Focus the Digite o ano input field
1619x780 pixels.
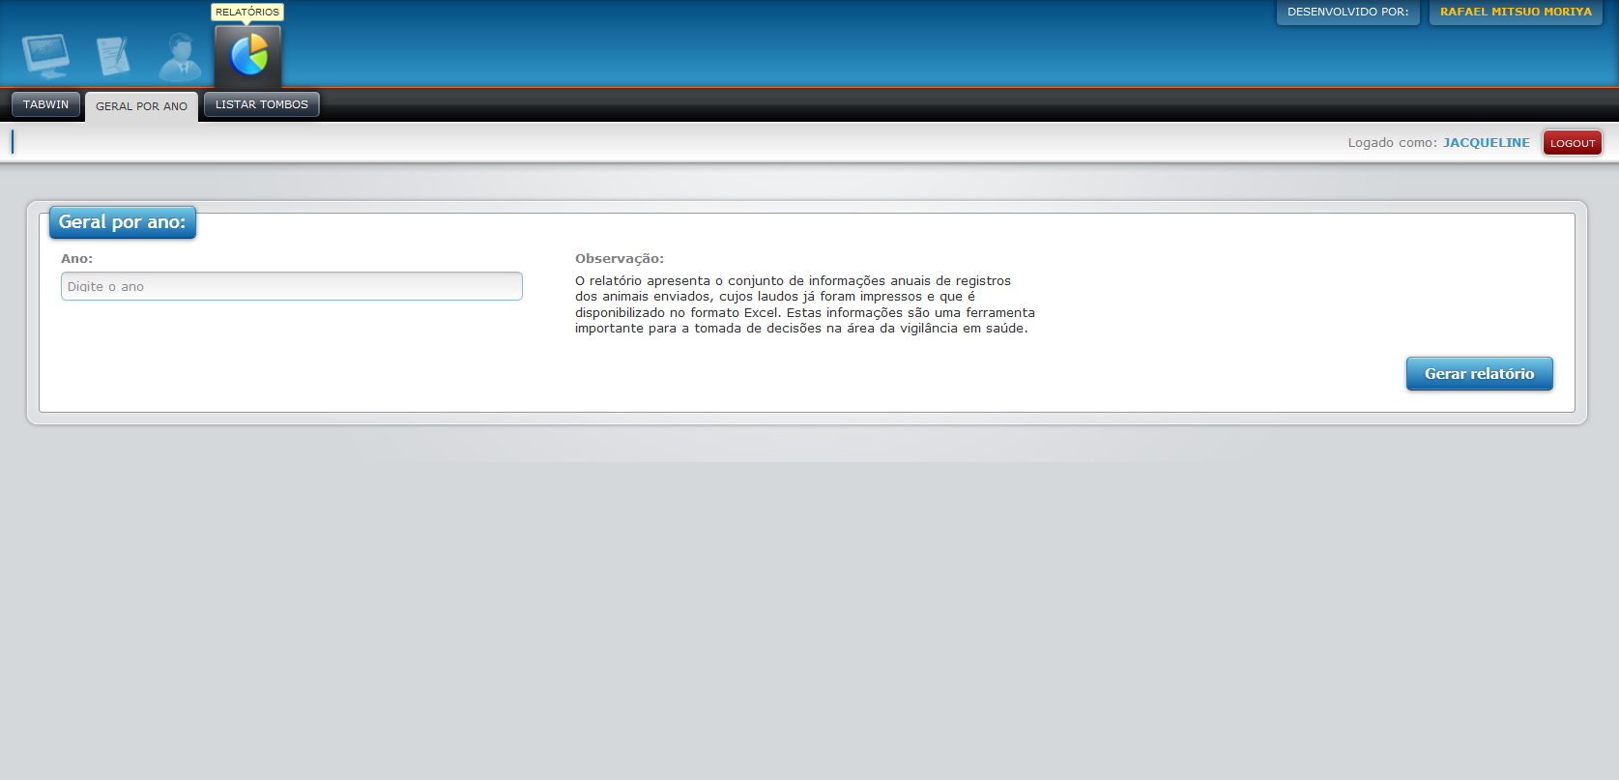[292, 286]
